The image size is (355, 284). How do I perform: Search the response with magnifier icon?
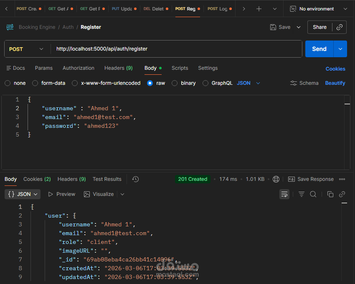[x=313, y=194]
